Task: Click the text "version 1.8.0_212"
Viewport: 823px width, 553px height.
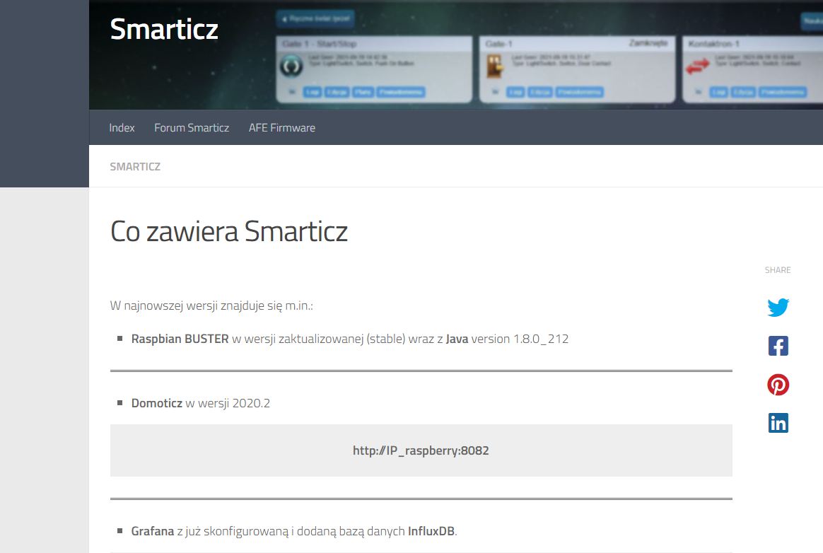Action: (x=520, y=339)
